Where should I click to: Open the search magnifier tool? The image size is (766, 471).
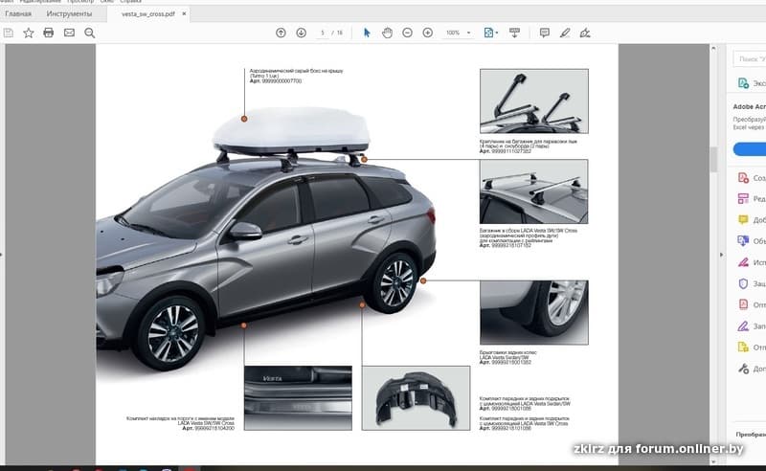pyautogui.click(x=90, y=33)
